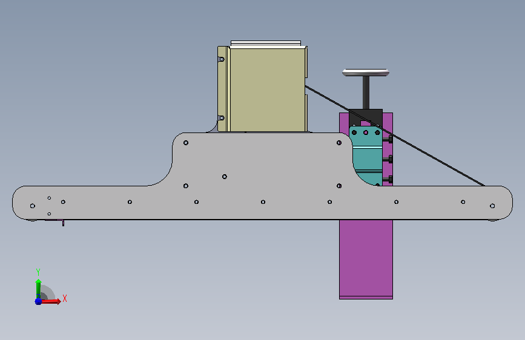
Task: Select the leftmost large end hole in the plate
Action: click(x=33, y=206)
